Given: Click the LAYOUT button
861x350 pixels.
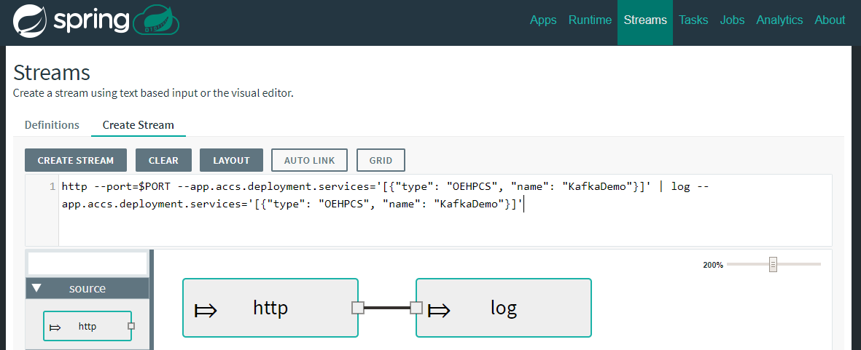Looking at the screenshot, I should click(231, 161).
